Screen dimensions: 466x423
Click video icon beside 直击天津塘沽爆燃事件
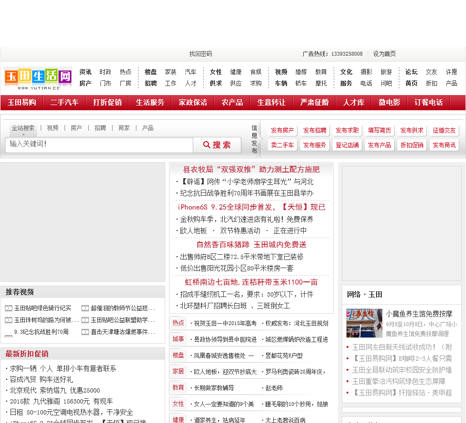pyautogui.click(x=85, y=332)
